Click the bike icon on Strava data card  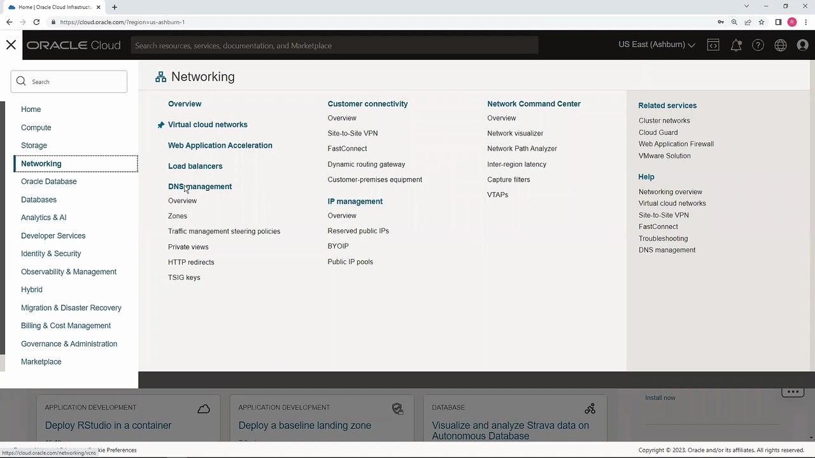pos(590,408)
